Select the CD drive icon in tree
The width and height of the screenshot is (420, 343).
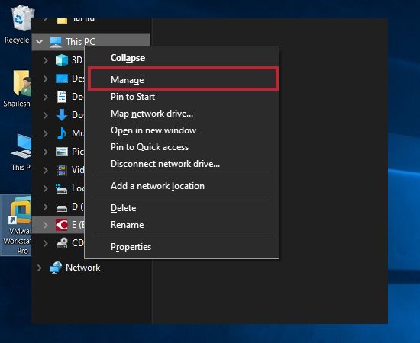pos(62,243)
